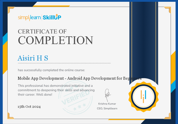178x124 pixels.
Task: Click "has successfully completed the online course" text
Action: click(51, 70)
